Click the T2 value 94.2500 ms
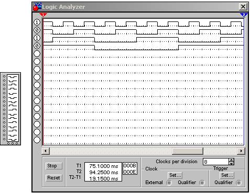This screenshot has height=193, width=250. (x=104, y=173)
